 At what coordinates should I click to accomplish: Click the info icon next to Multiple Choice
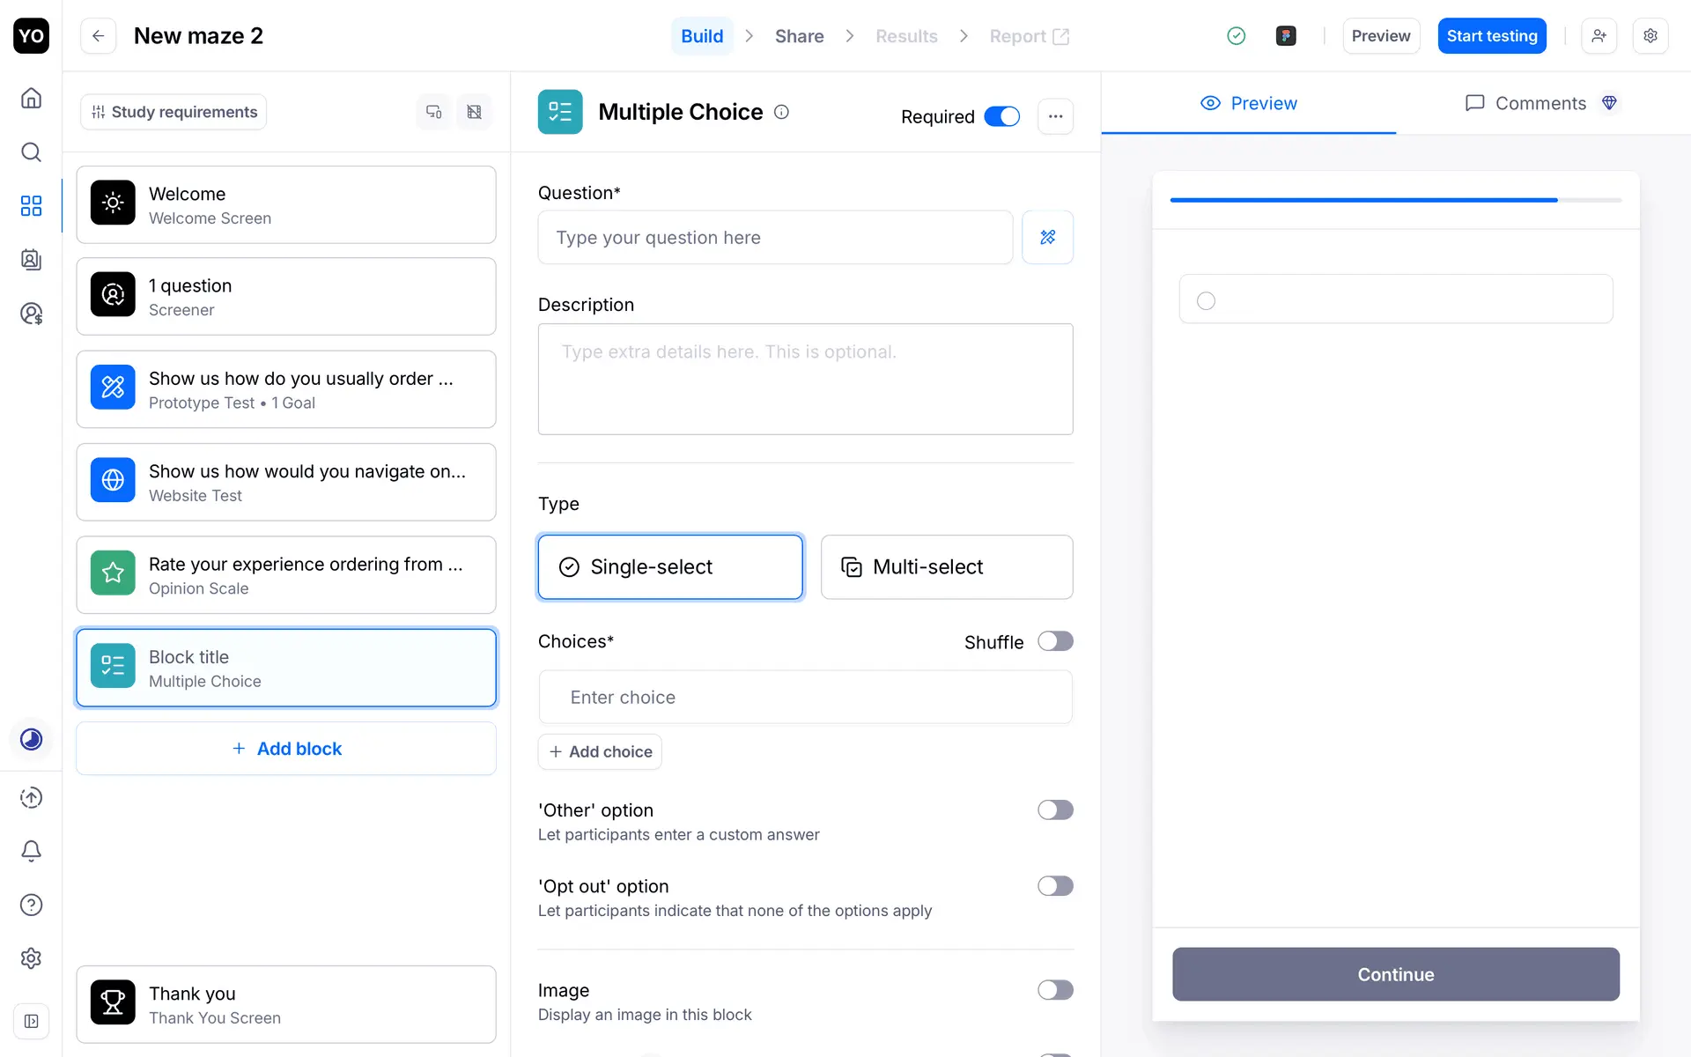781,112
